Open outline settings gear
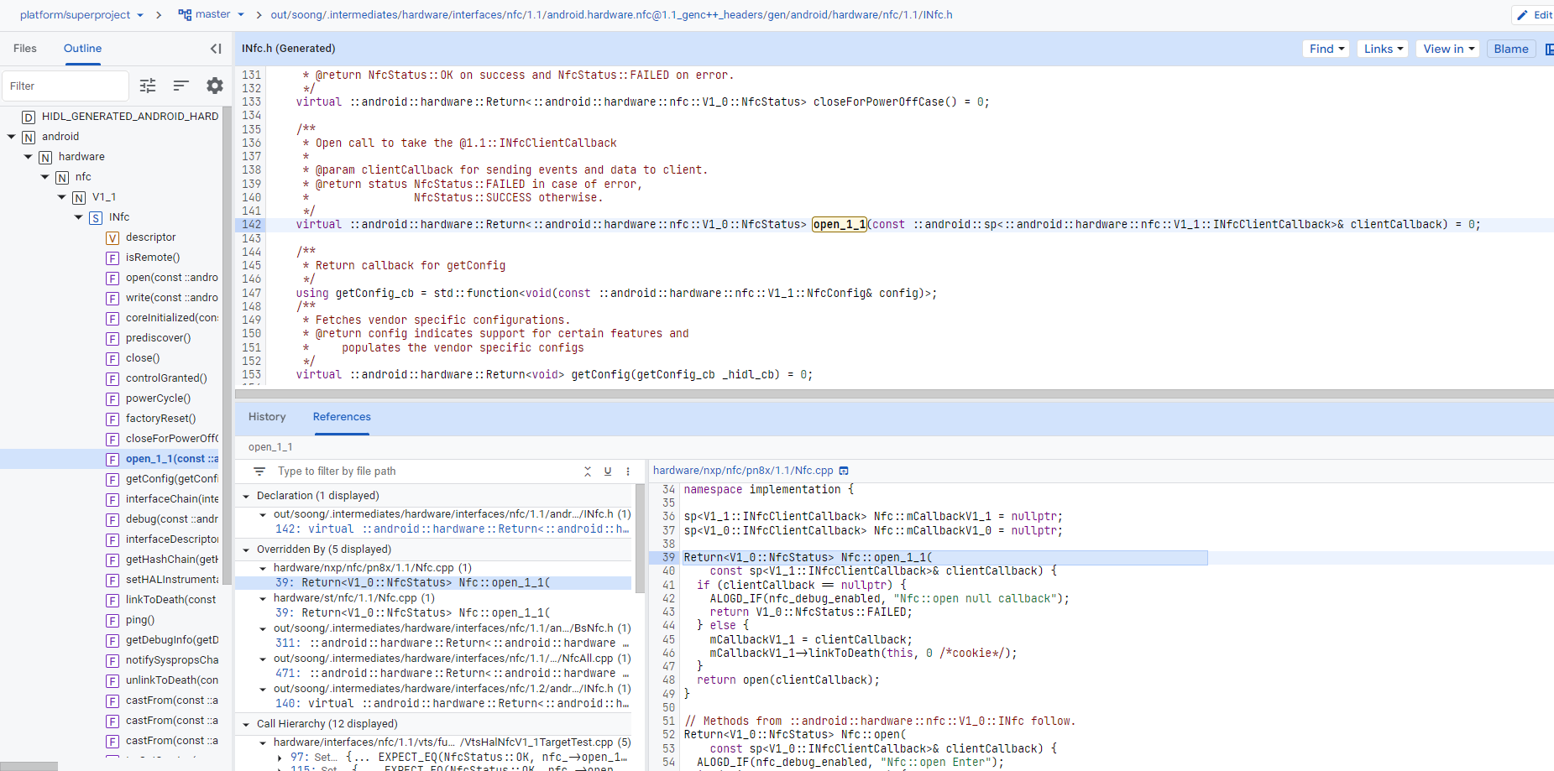The width and height of the screenshot is (1554, 771). [215, 86]
